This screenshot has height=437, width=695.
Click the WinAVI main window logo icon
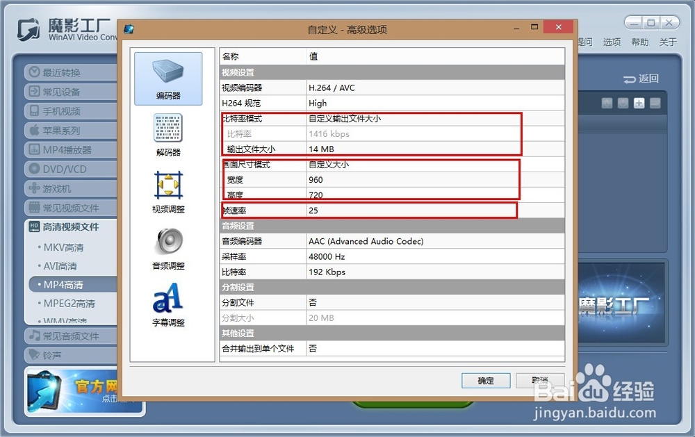click(x=28, y=30)
